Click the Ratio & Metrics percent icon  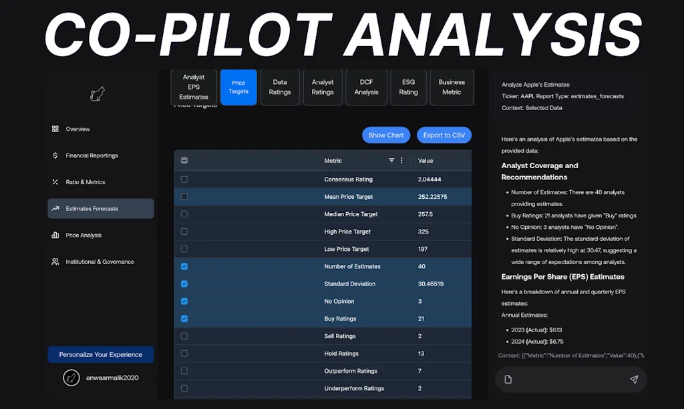coord(56,181)
